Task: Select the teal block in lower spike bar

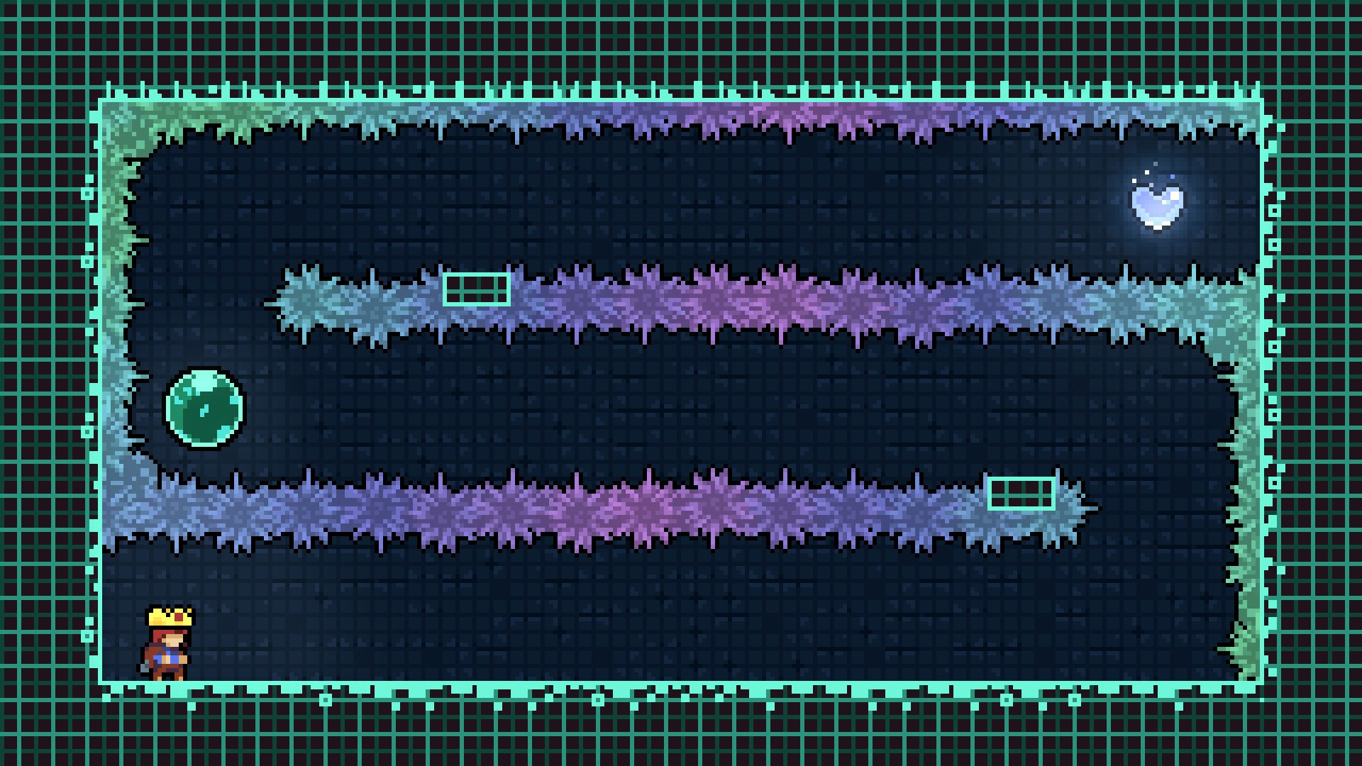Action: (x=1021, y=494)
